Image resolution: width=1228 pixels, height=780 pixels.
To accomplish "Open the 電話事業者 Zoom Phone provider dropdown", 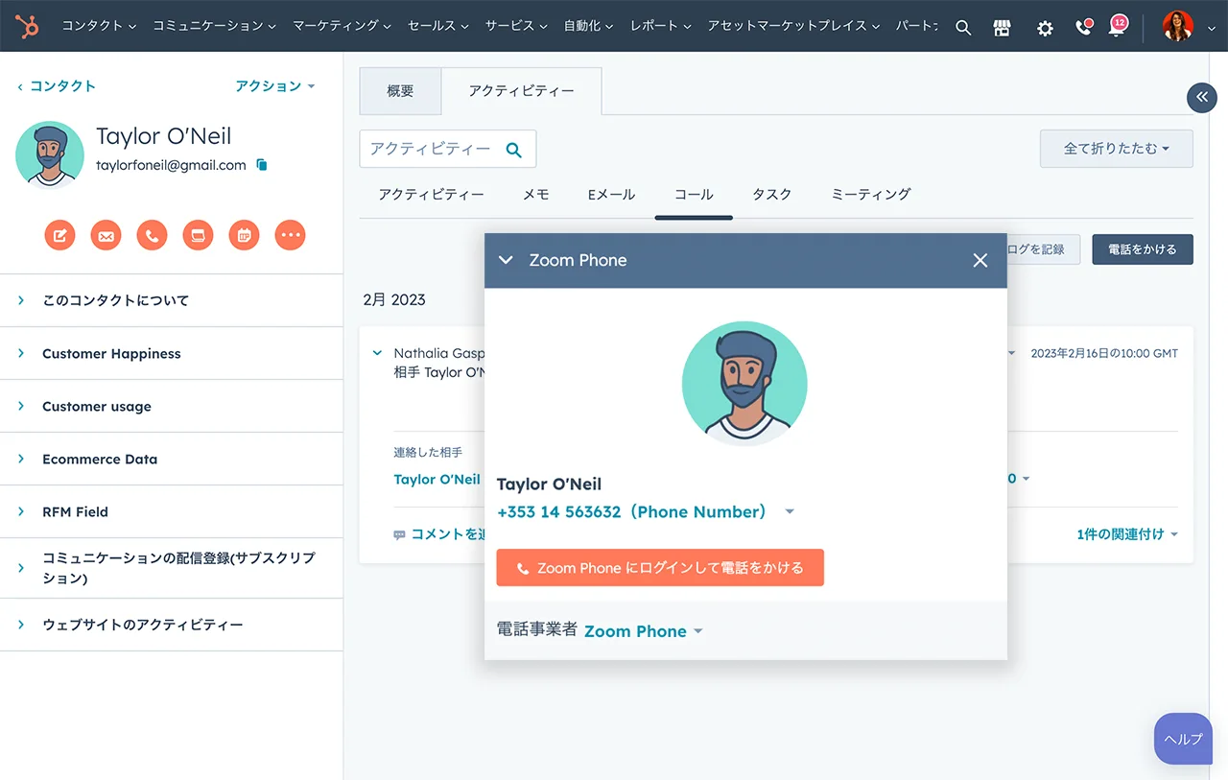I will (x=643, y=631).
